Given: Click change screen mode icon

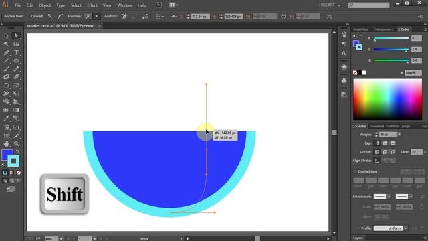Looking at the screenshot, I should 11,189.
